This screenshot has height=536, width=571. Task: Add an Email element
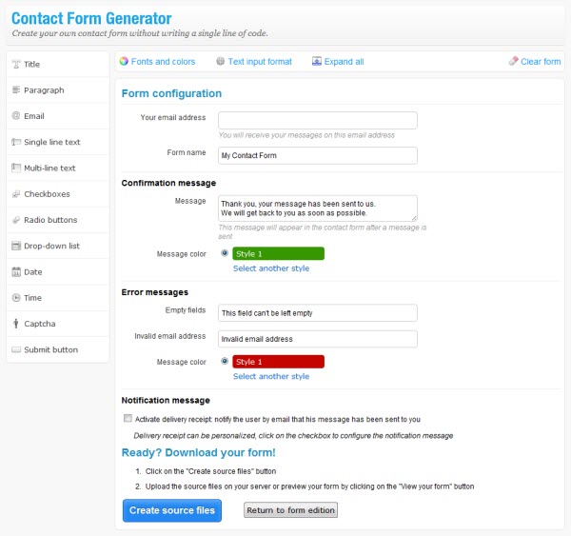(58, 116)
